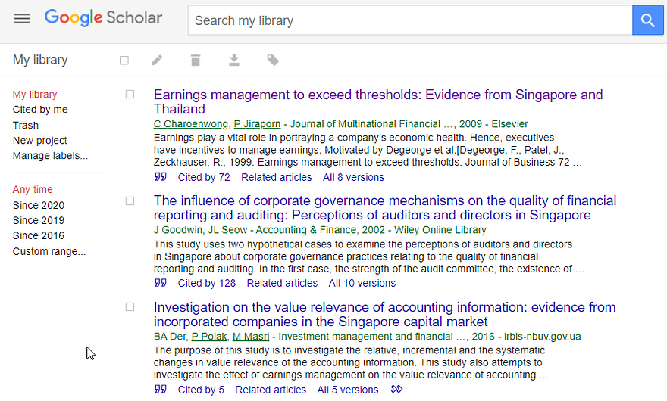Open Manage labels option
Image resolution: width=667 pixels, height=401 pixels.
[50, 156]
